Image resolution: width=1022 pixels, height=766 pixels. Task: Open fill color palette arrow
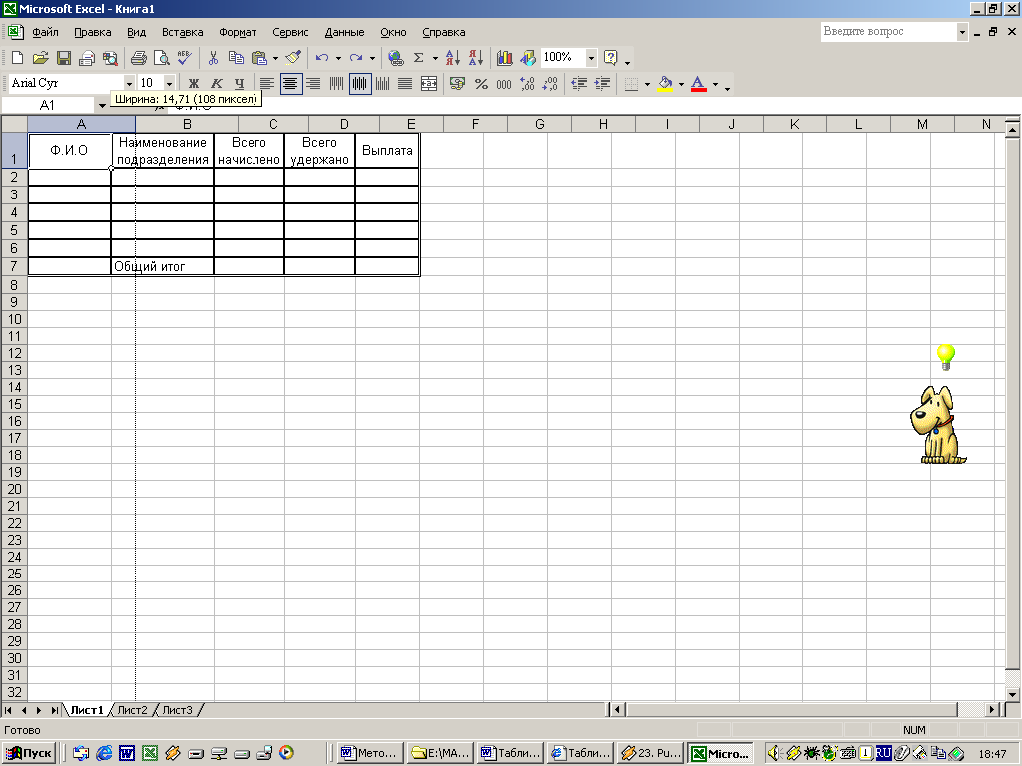point(681,84)
